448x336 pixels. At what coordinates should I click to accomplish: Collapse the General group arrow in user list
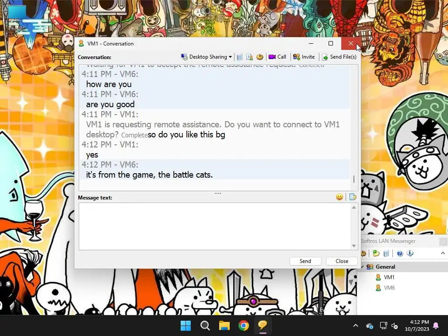(x=362, y=267)
